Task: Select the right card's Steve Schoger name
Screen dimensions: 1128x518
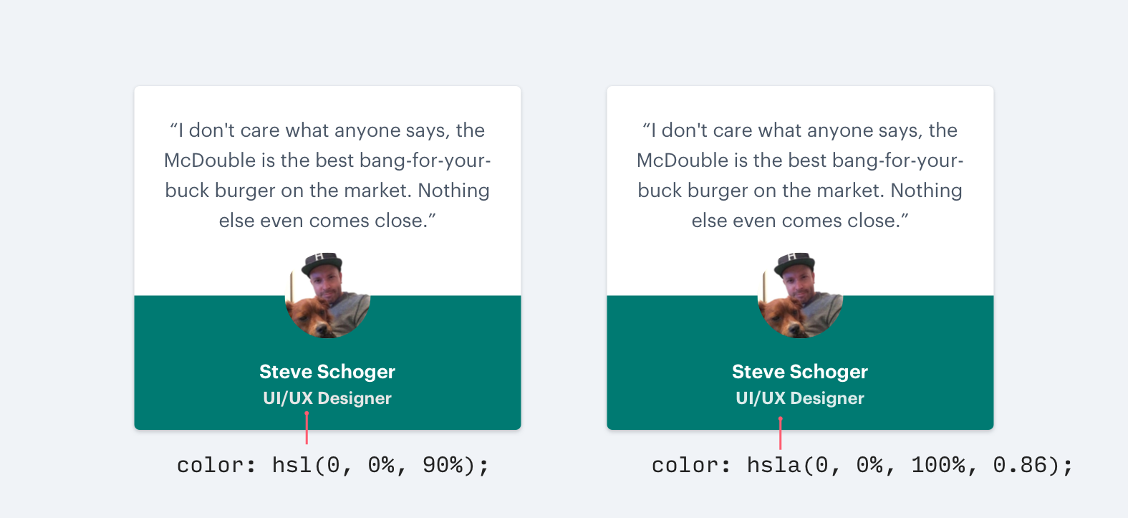Action: coord(800,372)
